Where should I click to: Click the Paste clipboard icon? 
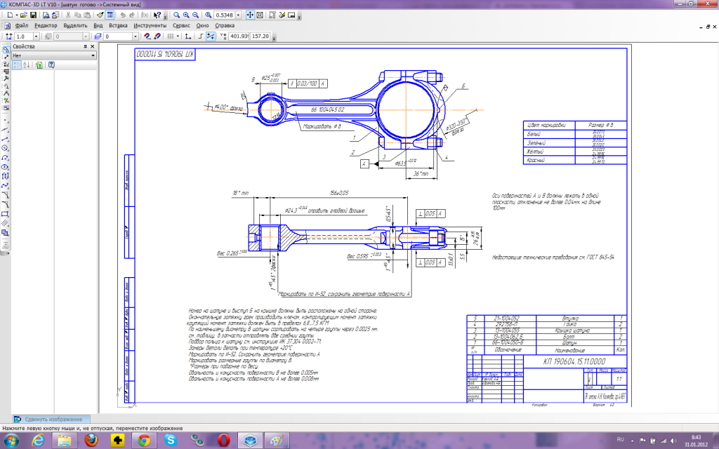(x=87, y=15)
